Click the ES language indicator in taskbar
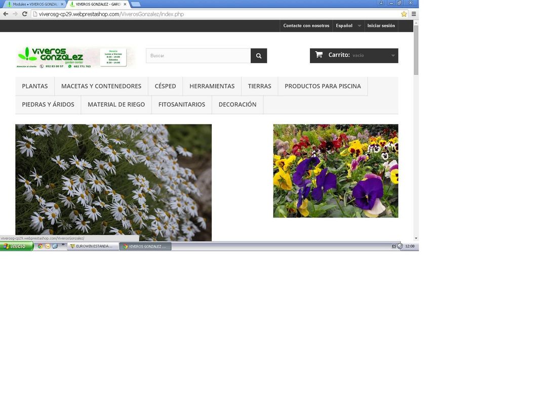Viewport: 557px width, 404px height. point(394,246)
